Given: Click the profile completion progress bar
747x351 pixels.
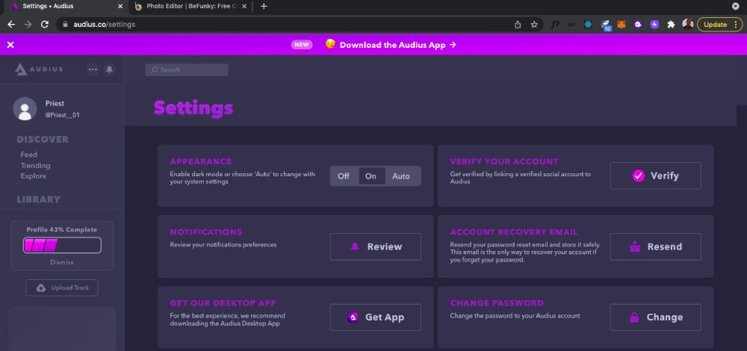Looking at the screenshot, I should pyautogui.click(x=62, y=245).
